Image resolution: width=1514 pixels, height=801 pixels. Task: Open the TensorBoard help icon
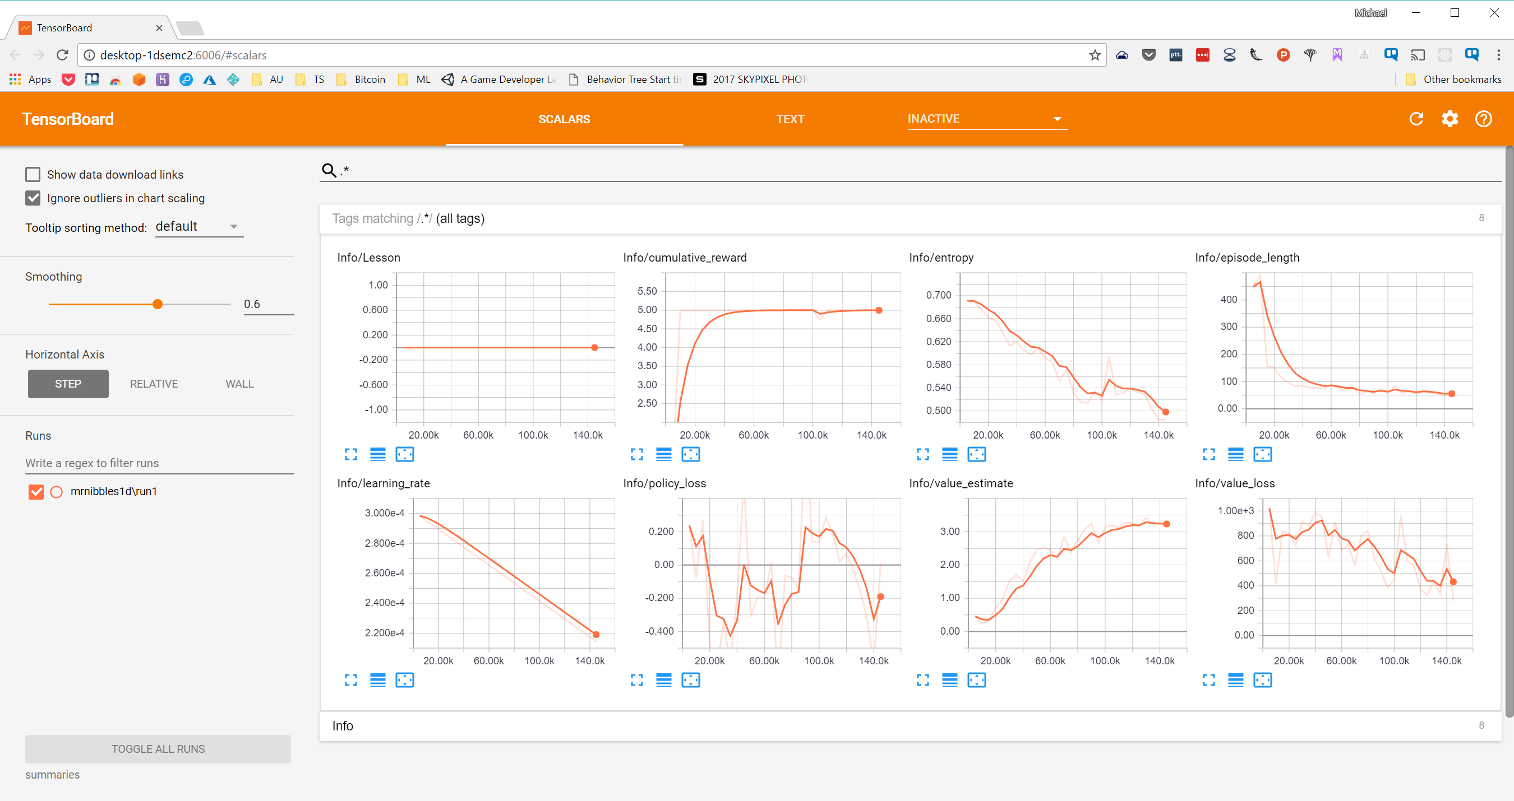click(x=1483, y=119)
